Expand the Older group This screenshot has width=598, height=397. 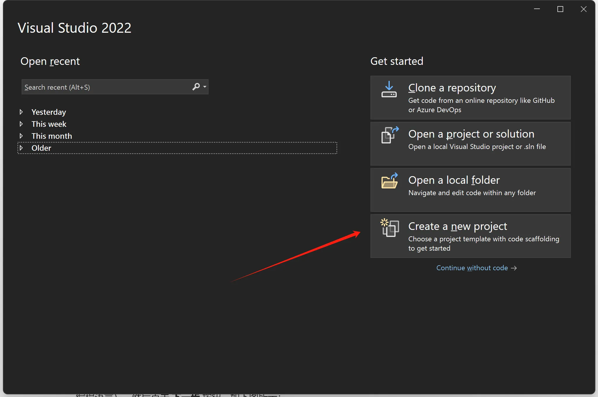click(x=21, y=148)
